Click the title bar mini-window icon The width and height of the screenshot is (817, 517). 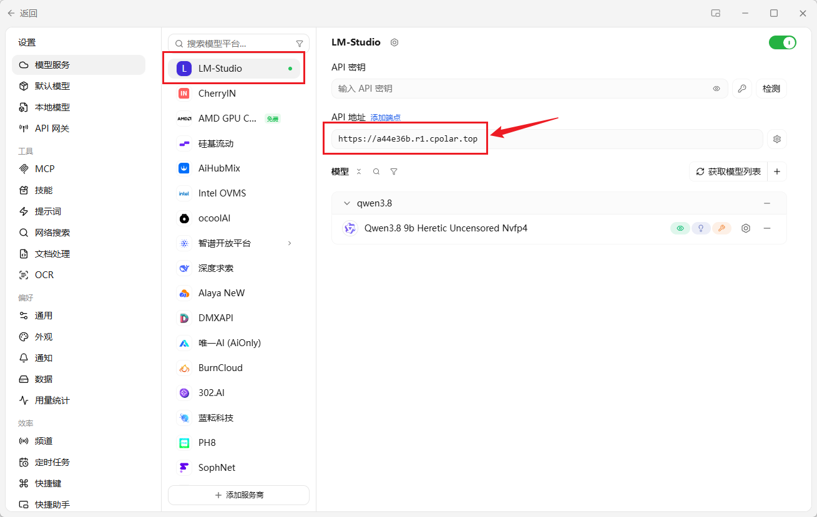point(716,13)
